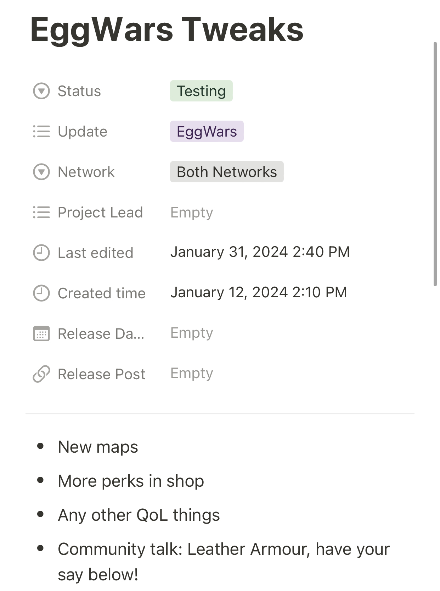Click the EggWars Tweaks page title
The image size is (440, 591).
167,29
